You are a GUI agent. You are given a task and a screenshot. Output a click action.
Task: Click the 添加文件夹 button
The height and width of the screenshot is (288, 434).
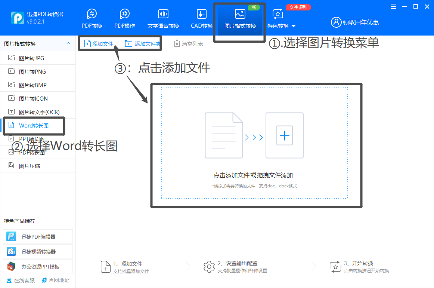point(142,43)
